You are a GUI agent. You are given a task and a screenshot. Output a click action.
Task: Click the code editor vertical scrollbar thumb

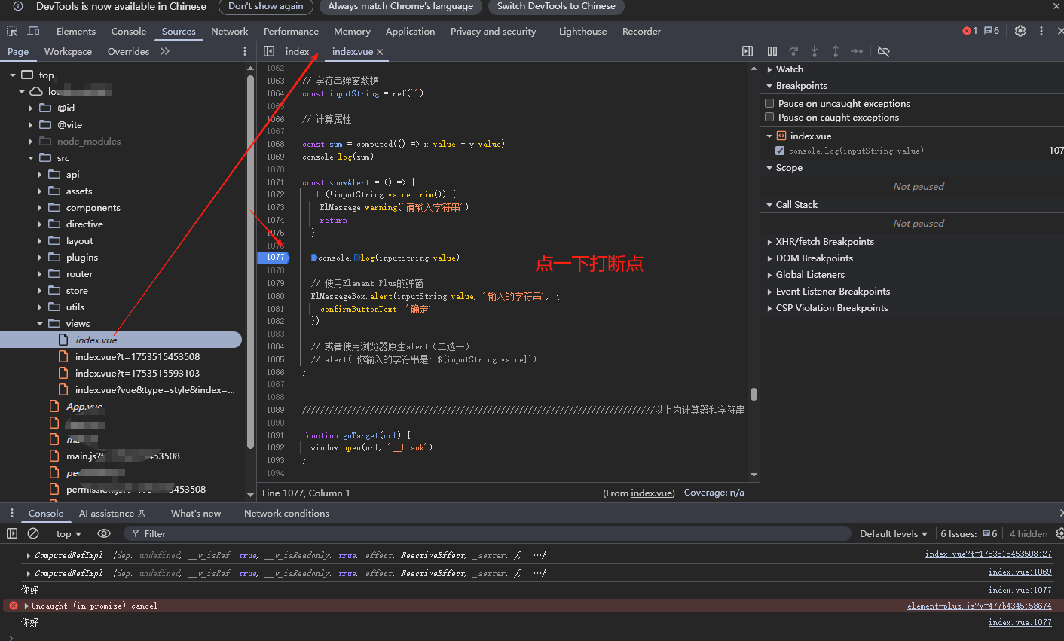[754, 394]
